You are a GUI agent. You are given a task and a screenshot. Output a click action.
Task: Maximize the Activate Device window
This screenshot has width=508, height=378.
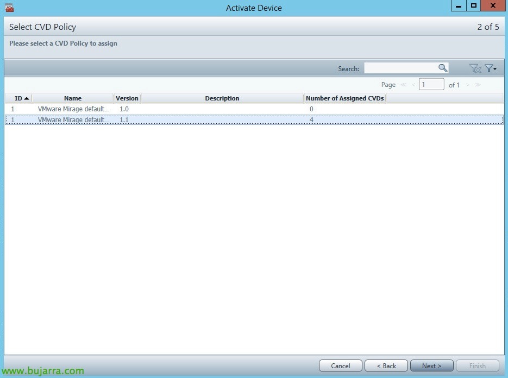474,5
